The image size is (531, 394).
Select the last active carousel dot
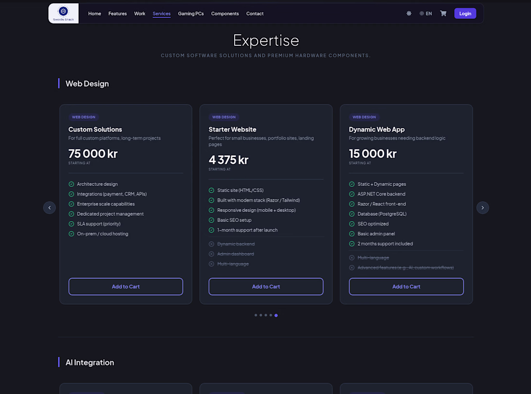pyautogui.click(x=276, y=315)
